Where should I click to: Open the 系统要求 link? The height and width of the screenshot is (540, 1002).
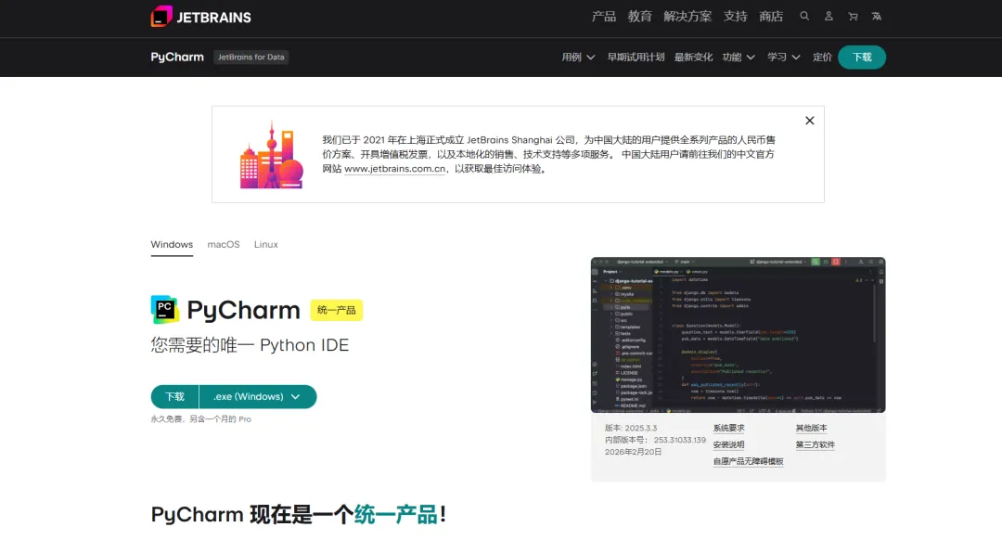coord(729,428)
